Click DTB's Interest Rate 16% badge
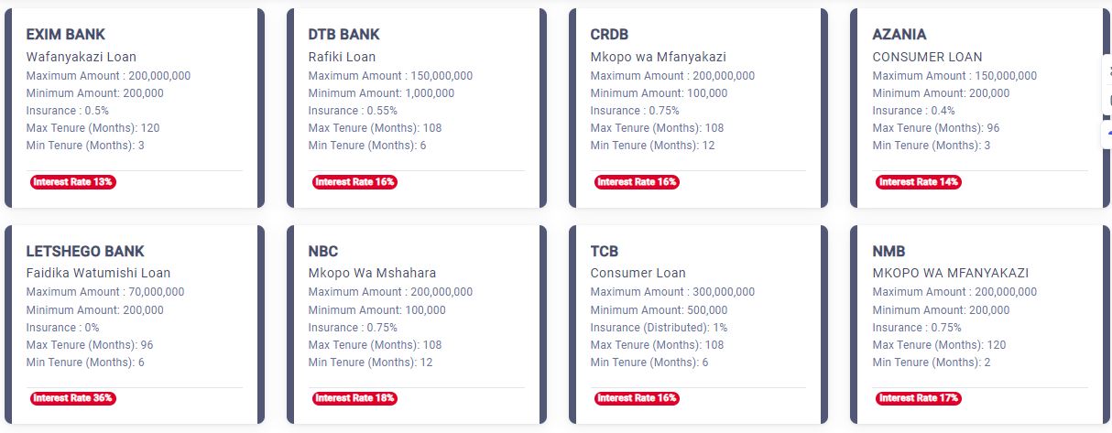Image resolution: width=1112 pixels, height=433 pixels. pos(354,182)
